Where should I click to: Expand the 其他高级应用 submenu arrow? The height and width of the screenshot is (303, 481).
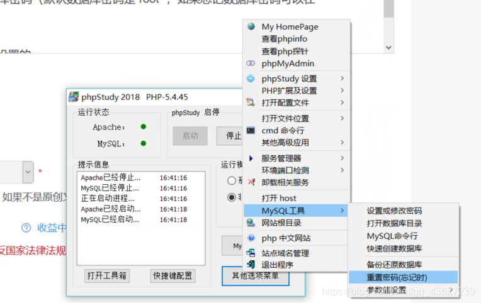pos(342,142)
